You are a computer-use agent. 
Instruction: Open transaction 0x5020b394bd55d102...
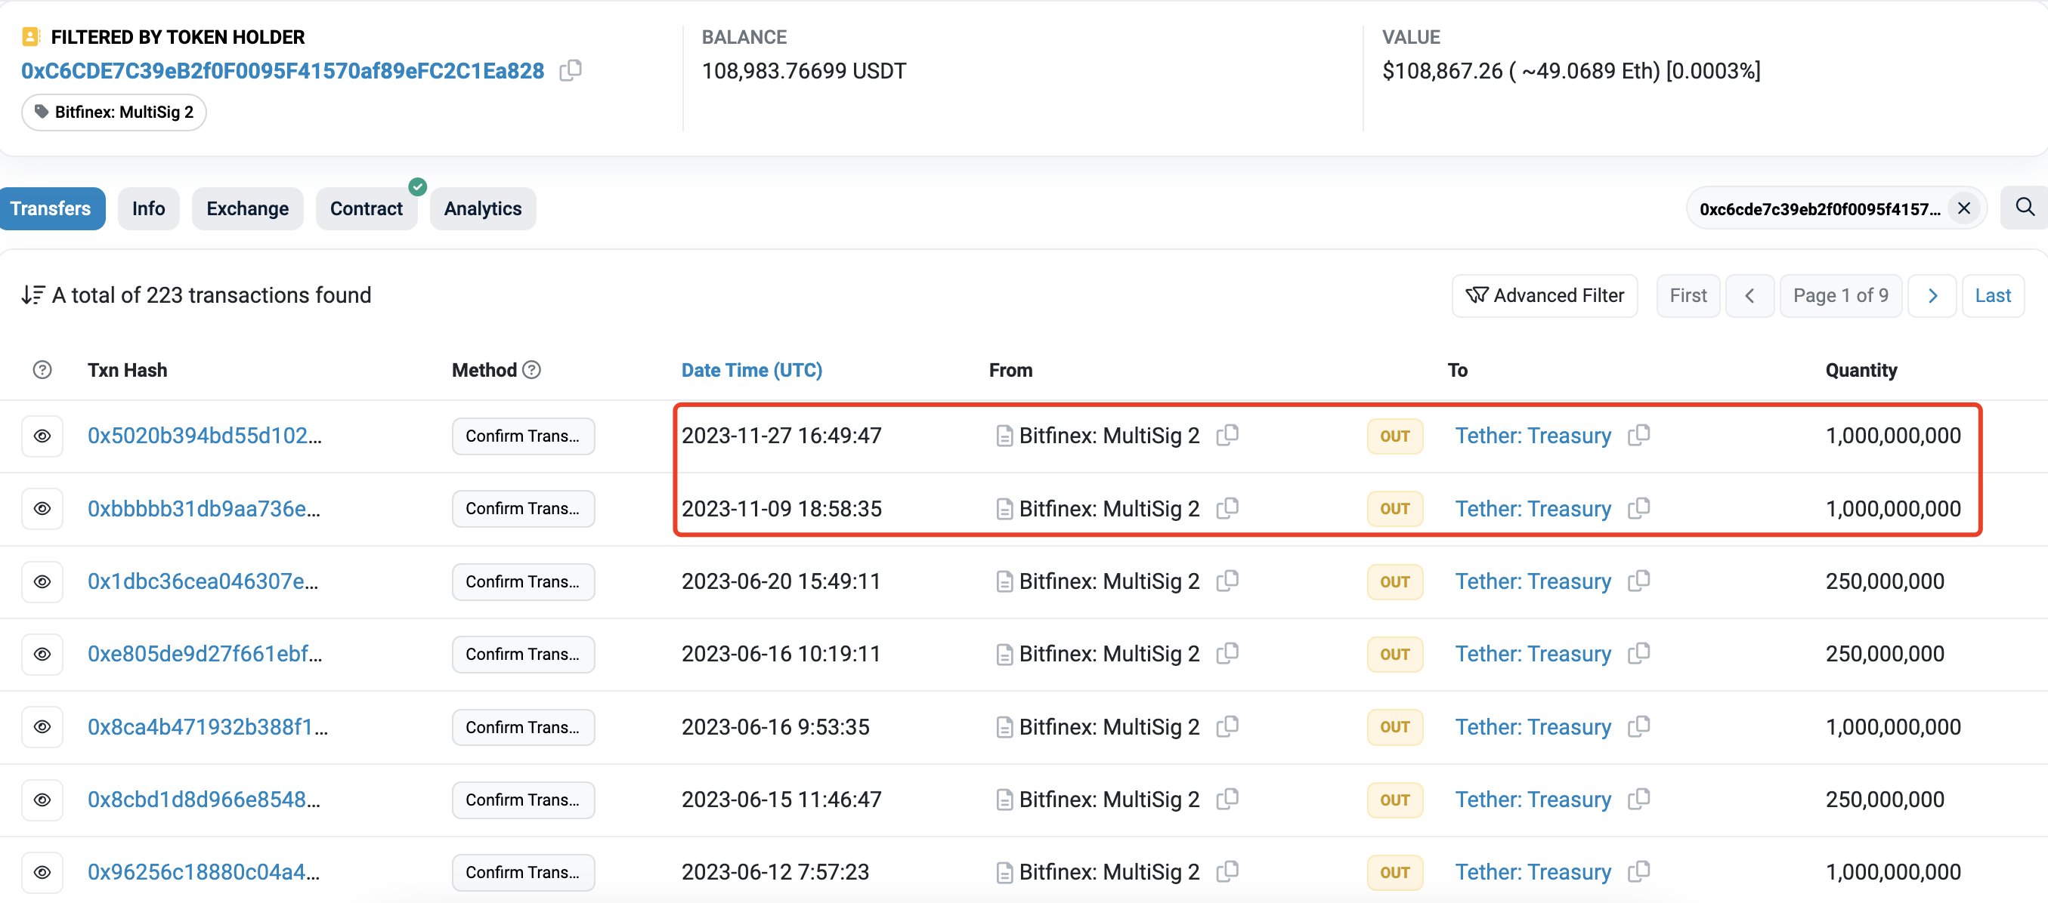click(204, 435)
